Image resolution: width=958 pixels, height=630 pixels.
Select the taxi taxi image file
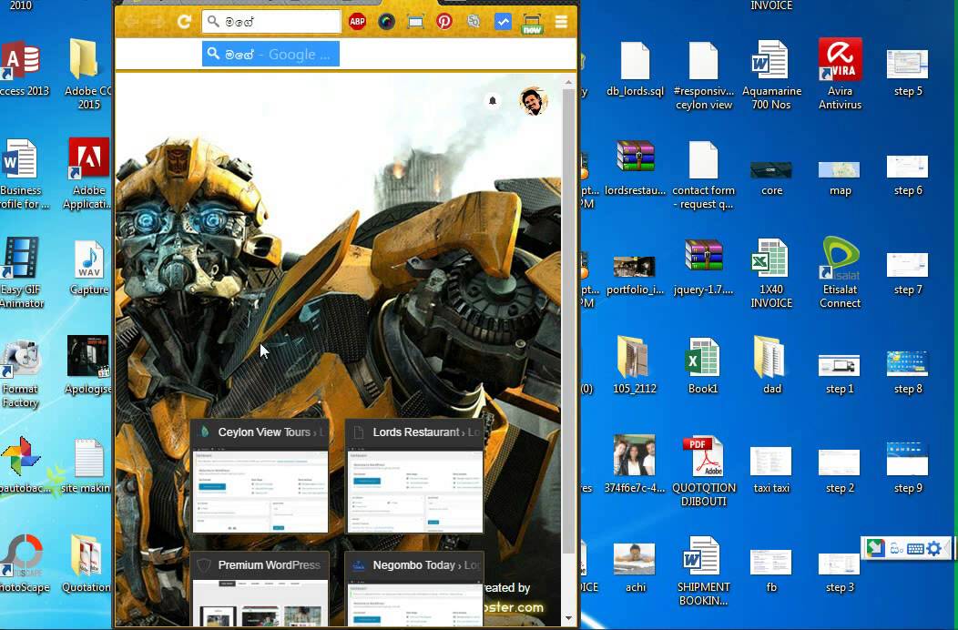tap(771, 469)
